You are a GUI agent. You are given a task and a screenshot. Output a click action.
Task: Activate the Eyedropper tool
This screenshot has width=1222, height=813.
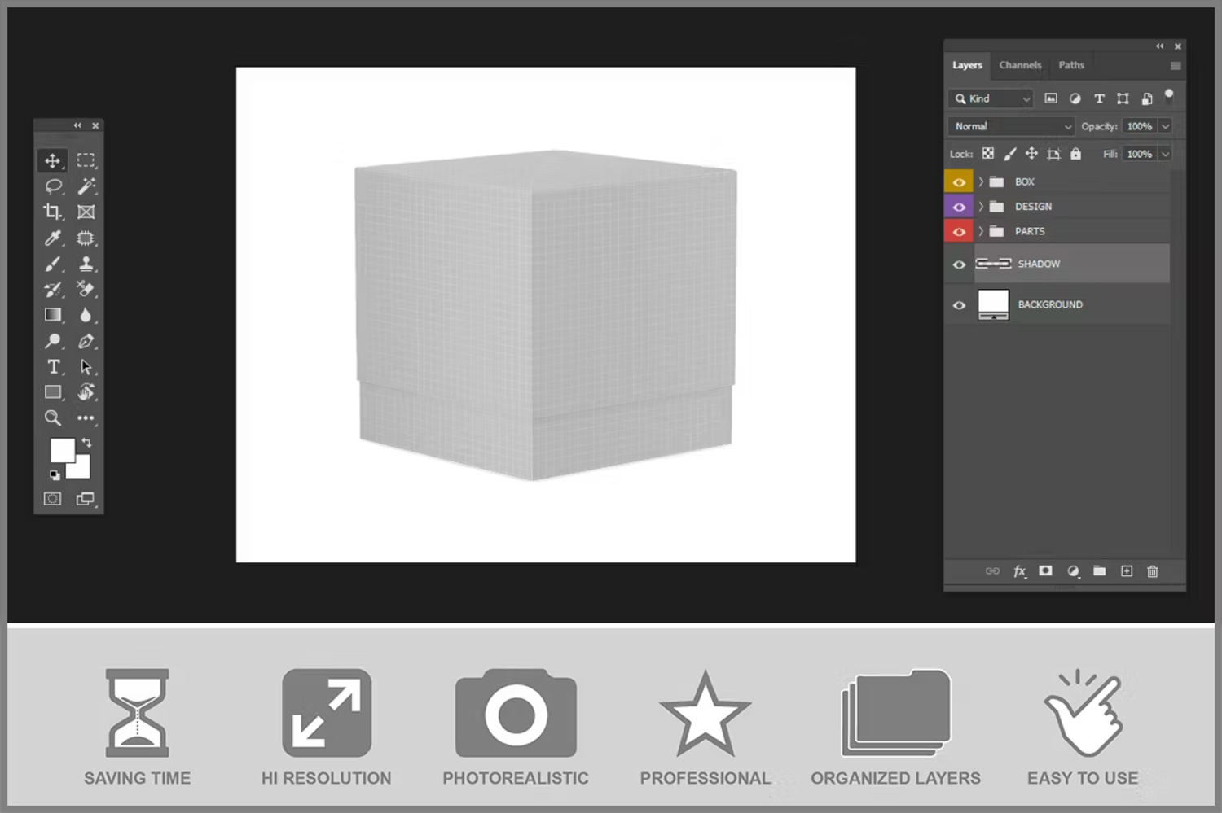click(53, 238)
